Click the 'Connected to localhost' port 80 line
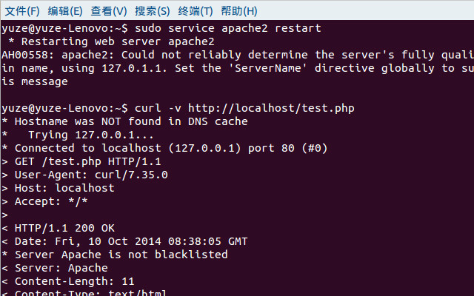Image resolution: width=474 pixels, height=296 pixels. point(164,148)
